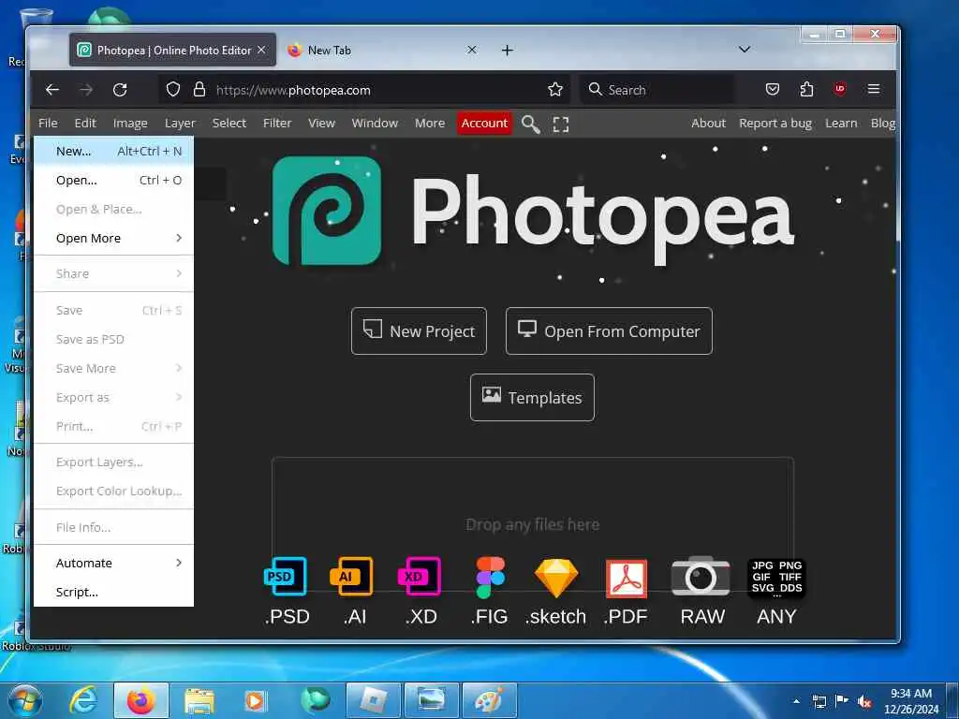Click the ANY formats icon
This screenshot has width=959, height=719.
776,578
